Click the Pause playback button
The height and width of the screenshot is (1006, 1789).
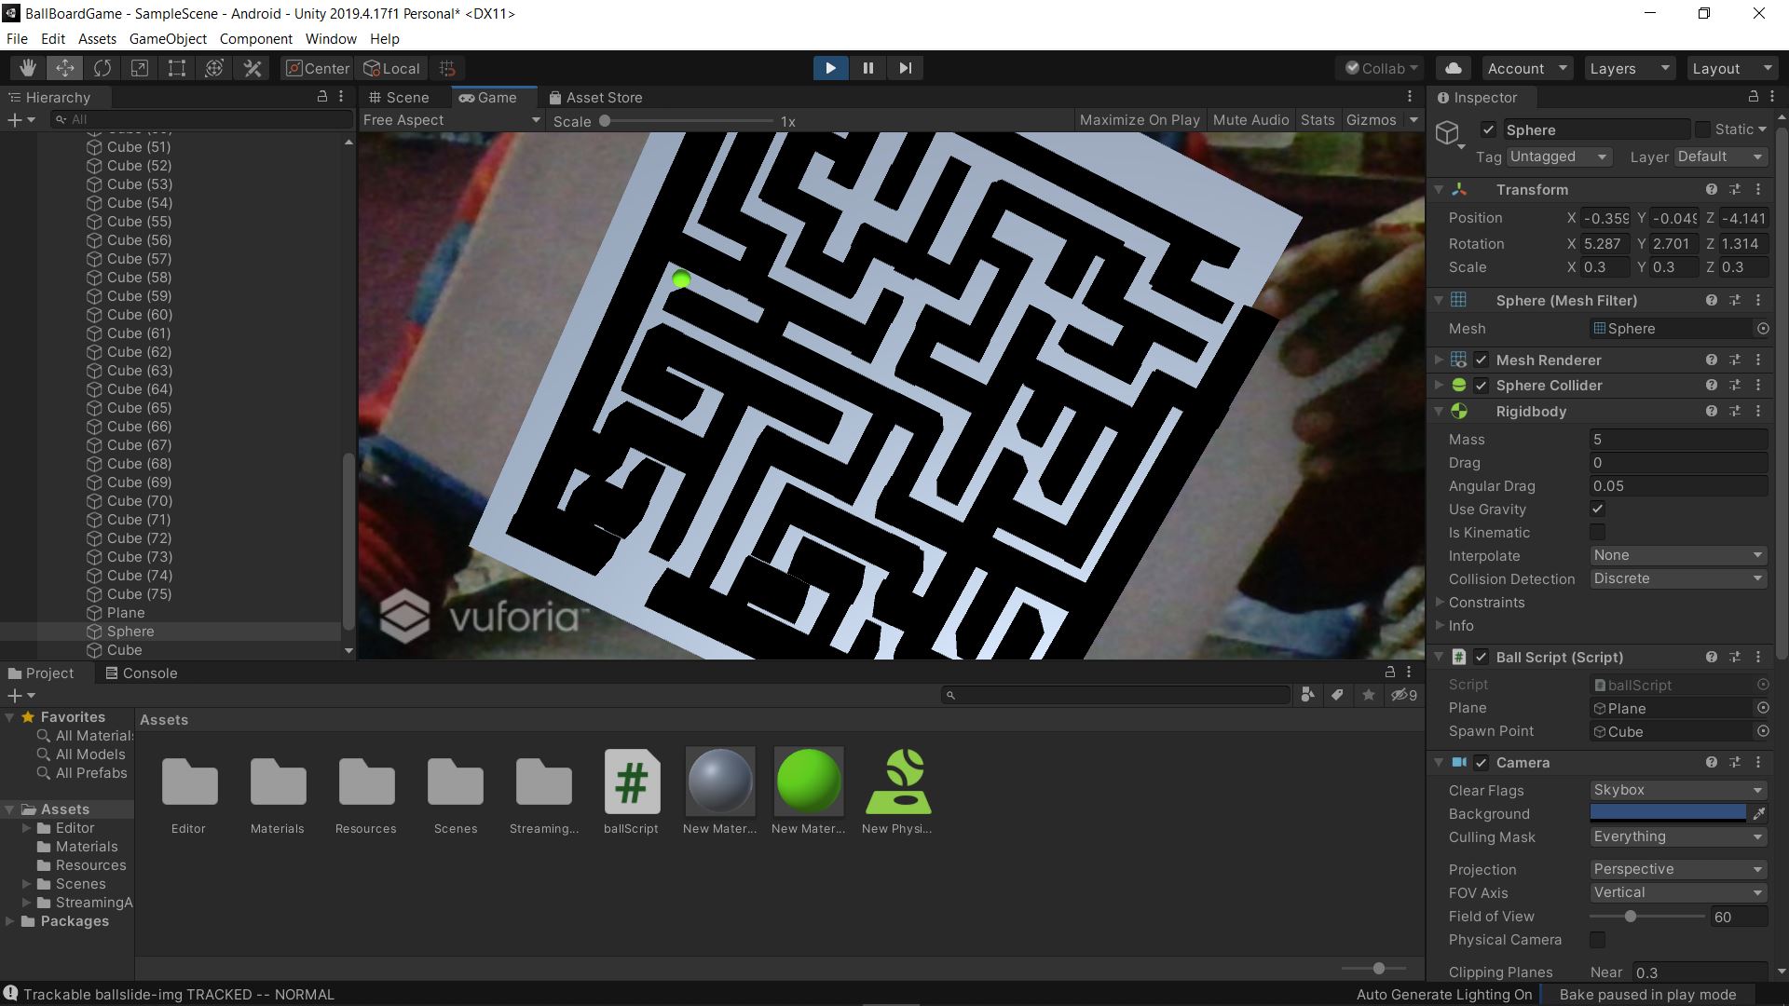tap(867, 68)
